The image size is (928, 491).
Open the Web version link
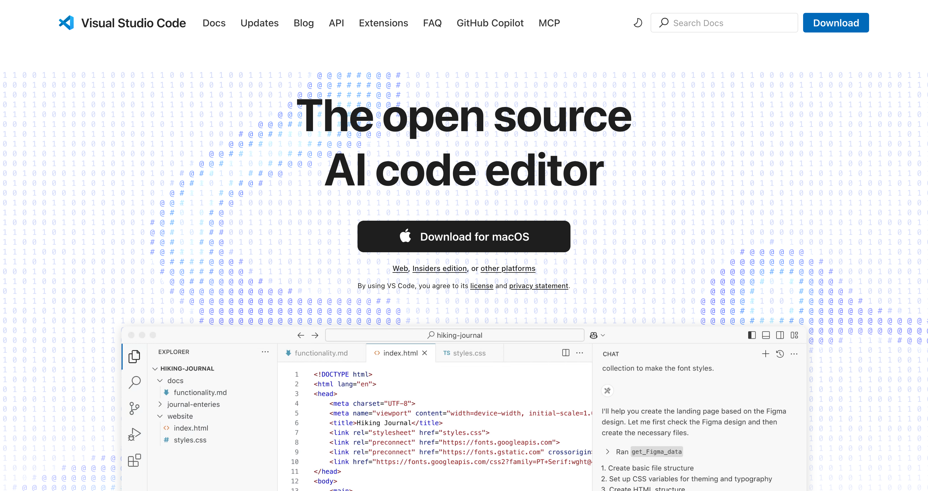400,268
